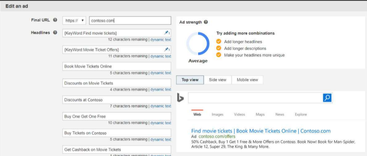Viewport: 367px width, 156px height.
Task: Click 'Make your headlines more unique' check icon
Action: pyautogui.click(x=219, y=55)
